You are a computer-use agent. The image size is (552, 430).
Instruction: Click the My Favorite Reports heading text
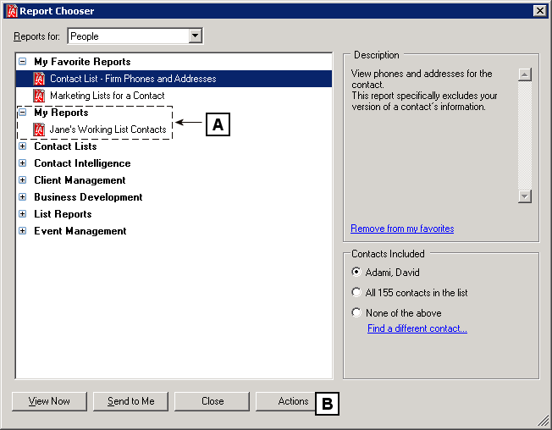pyautogui.click(x=82, y=62)
